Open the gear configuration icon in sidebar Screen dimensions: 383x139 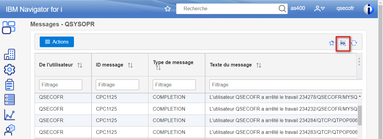[x=9, y=70]
